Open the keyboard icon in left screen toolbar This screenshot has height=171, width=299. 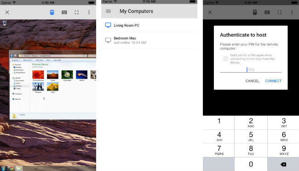pyautogui.click(x=64, y=12)
